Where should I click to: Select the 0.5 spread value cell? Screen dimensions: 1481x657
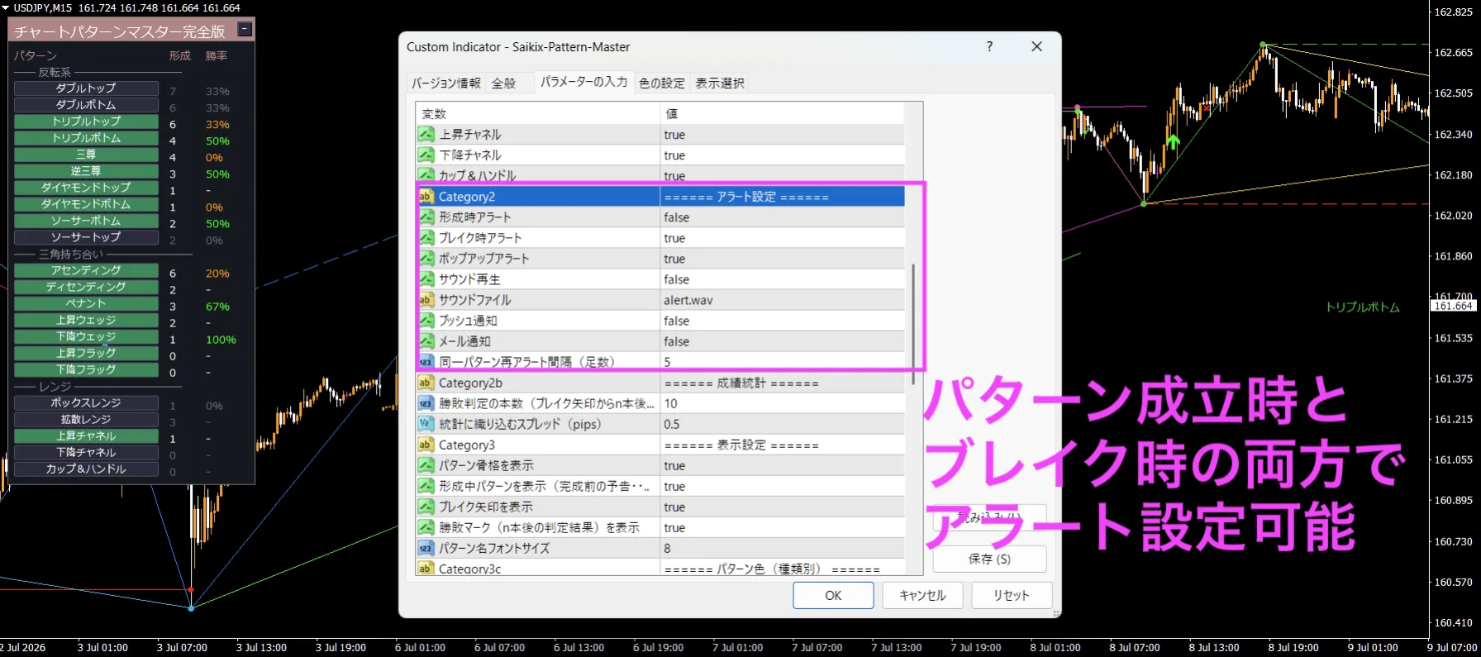tap(782, 424)
